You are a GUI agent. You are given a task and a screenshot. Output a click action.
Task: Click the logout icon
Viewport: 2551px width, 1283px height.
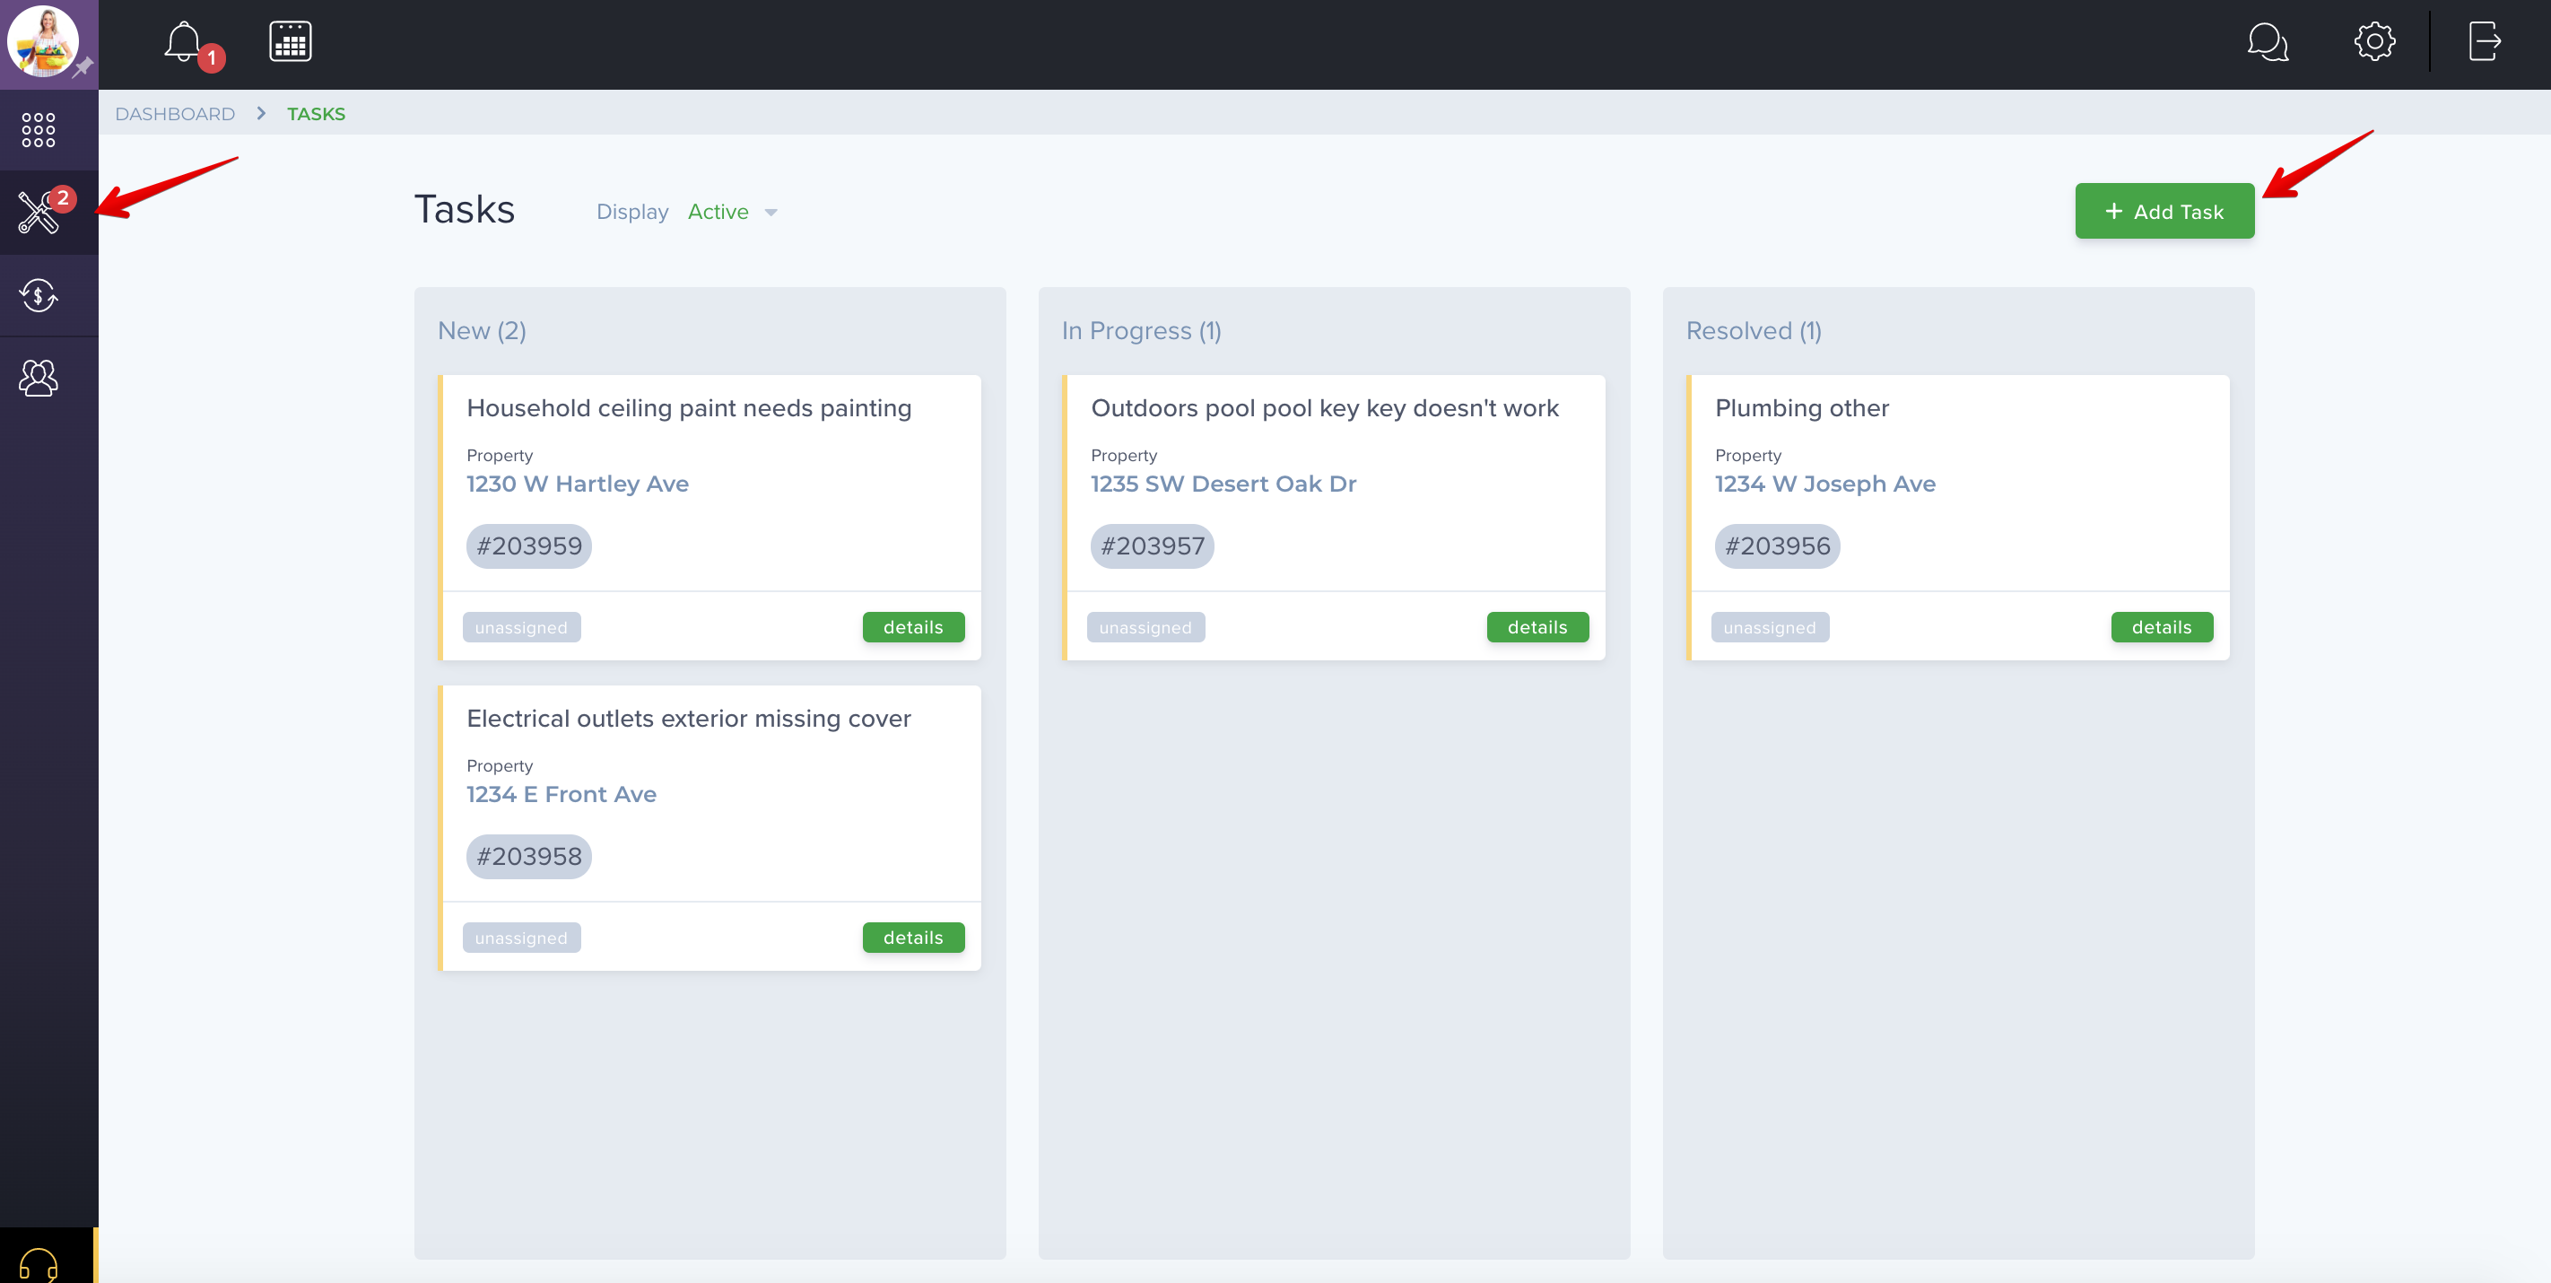[x=2484, y=41]
